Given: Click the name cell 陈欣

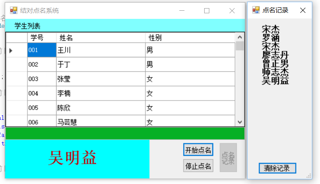Looking at the screenshot, I should pos(101,108).
